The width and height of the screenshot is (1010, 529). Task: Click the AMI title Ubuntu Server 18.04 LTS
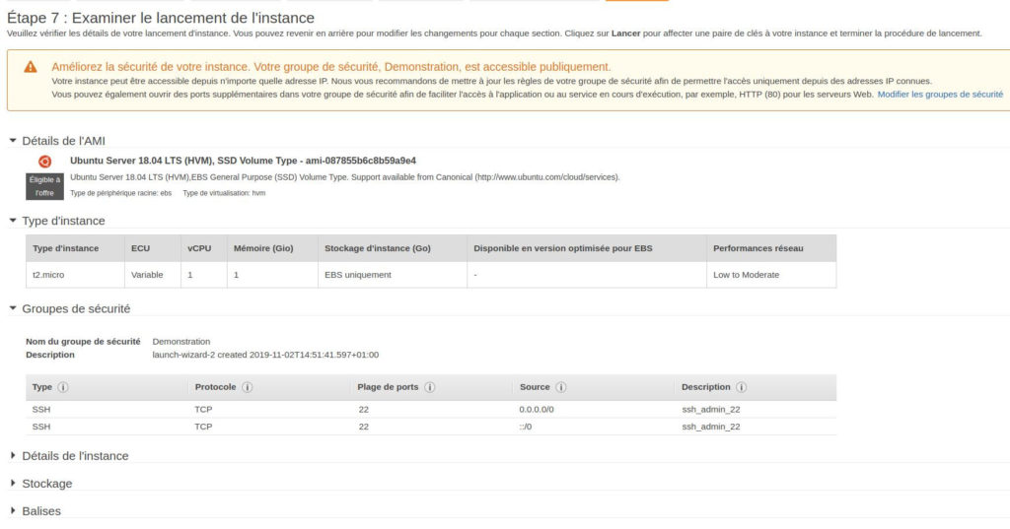(x=243, y=161)
